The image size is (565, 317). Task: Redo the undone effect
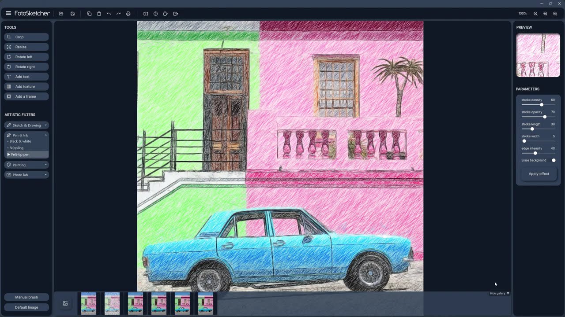pos(118,14)
